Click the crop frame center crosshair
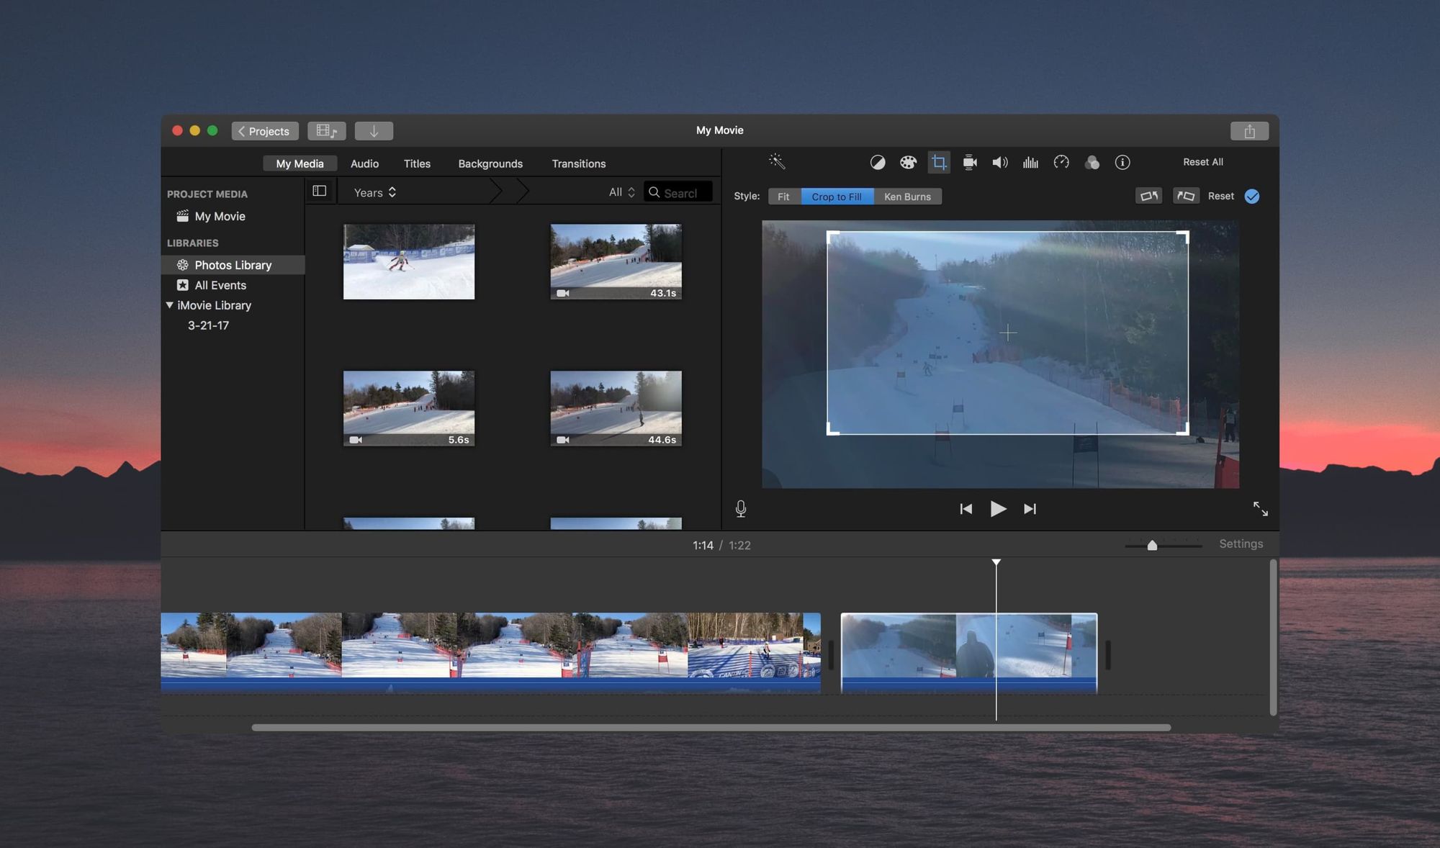The height and width of the screenshot is (848, 1440). [x=1008, y=333]
